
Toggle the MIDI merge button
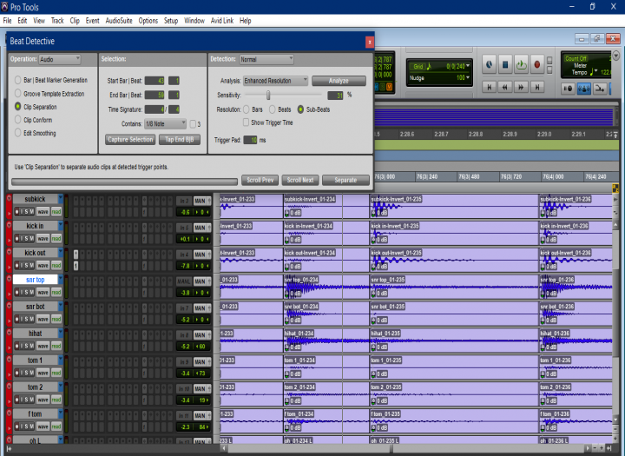(600, 89)
